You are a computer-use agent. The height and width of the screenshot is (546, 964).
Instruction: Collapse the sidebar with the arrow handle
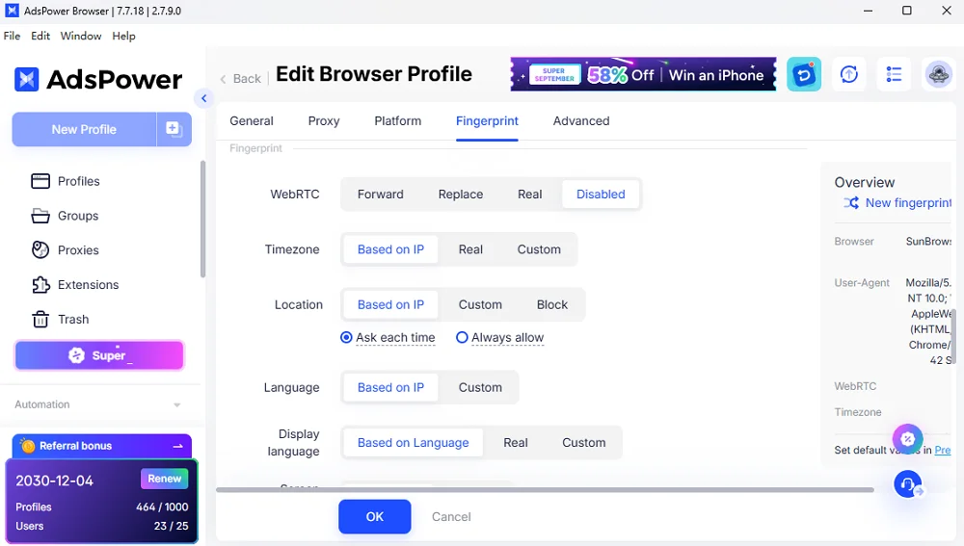[x=203, y=98]
